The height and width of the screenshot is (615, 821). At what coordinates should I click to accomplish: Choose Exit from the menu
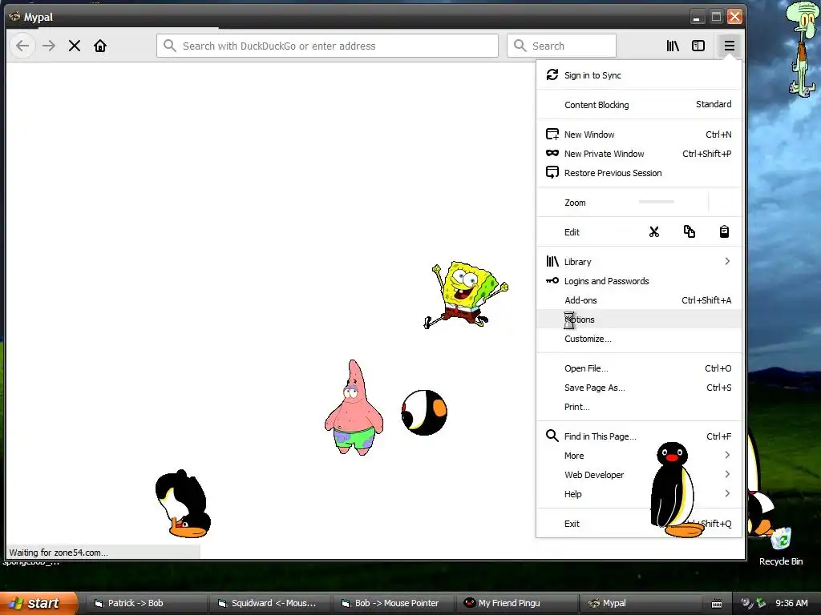click(x=639, y=524)
